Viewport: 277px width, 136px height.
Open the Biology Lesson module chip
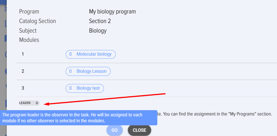pyautogui.click(x=88, y=71)
